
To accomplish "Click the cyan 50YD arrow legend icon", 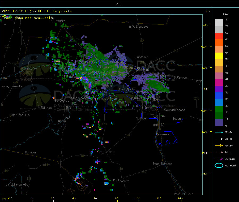I will (x=219, y=132).
